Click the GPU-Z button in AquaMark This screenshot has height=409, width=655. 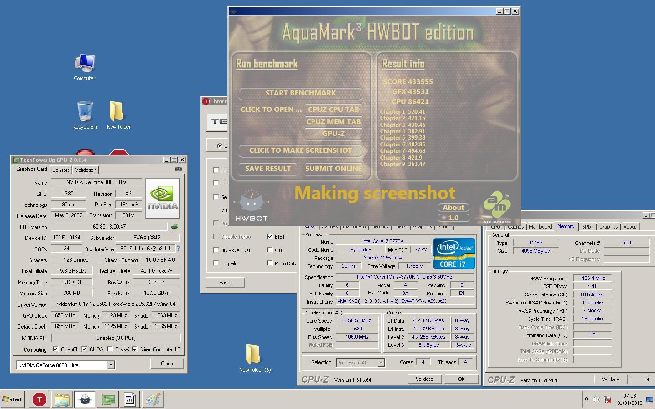333,134
